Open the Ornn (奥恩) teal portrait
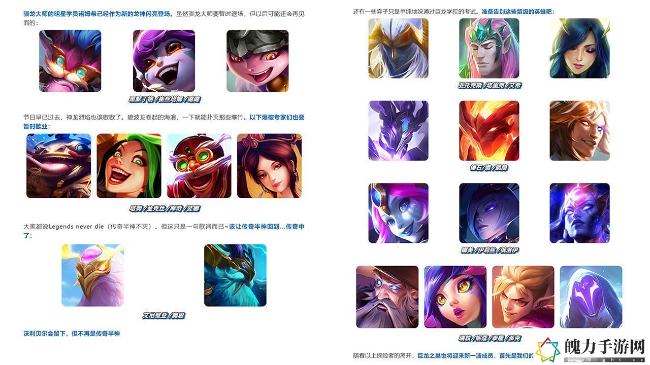Screen dimensions: 650x365 [235, 275]
